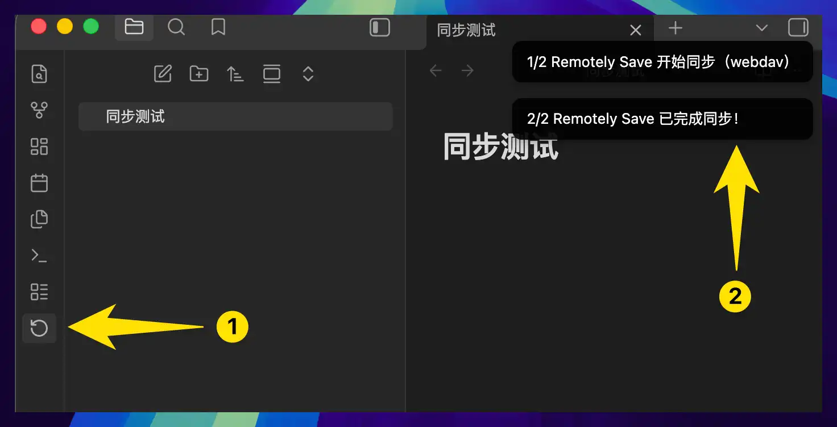Click the insert template ribbon icon
The height and width of the screenshot is (427, 837).
pos(39,219)
